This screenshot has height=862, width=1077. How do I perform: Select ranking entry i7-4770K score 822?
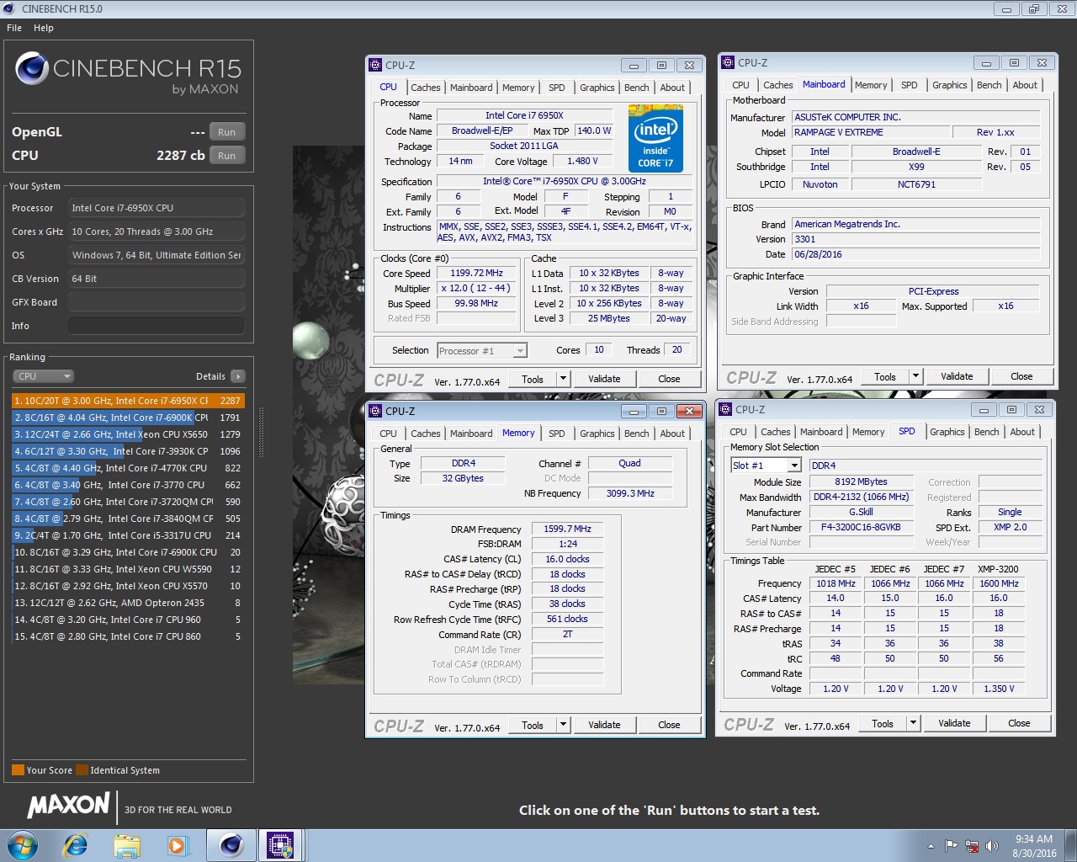pos(128,468)
